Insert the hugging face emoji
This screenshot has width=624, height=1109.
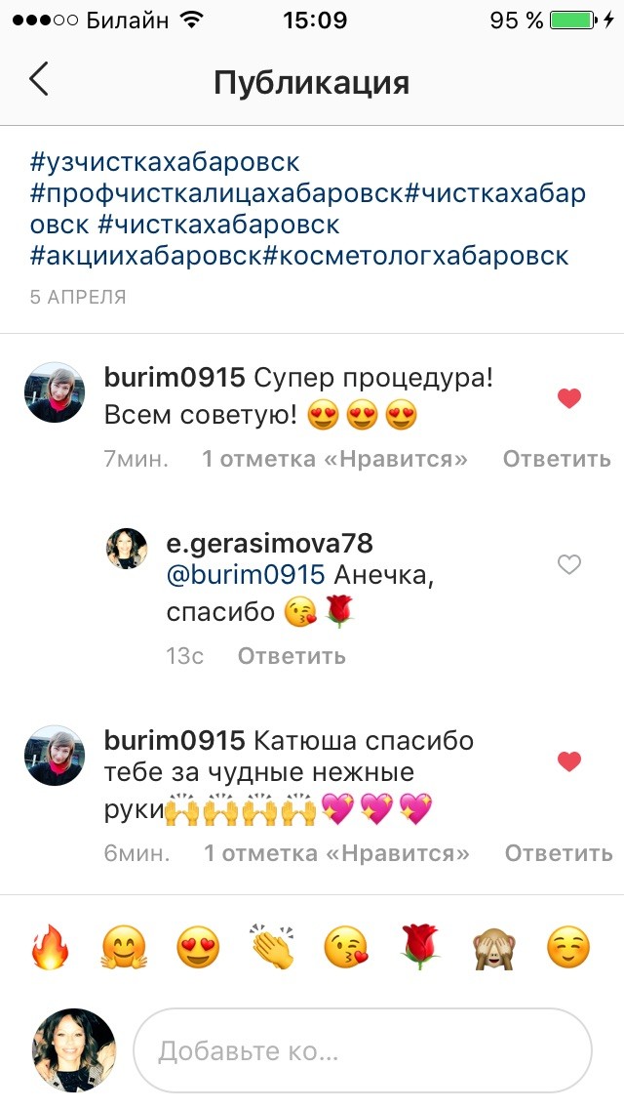(125, 948)
